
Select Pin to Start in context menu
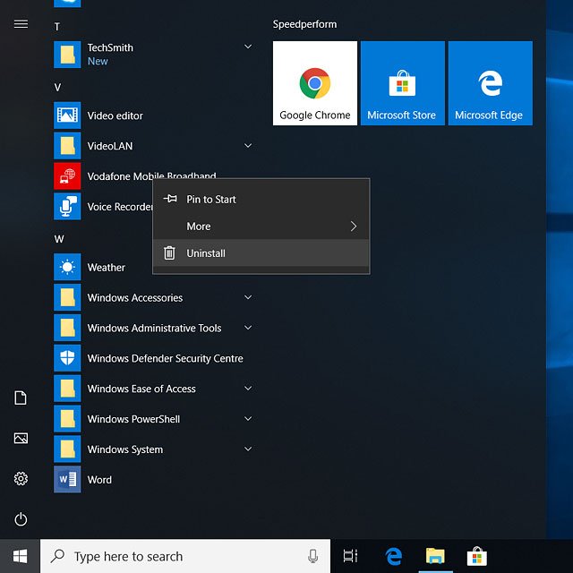pyautogui.click(x=261, y=199)
